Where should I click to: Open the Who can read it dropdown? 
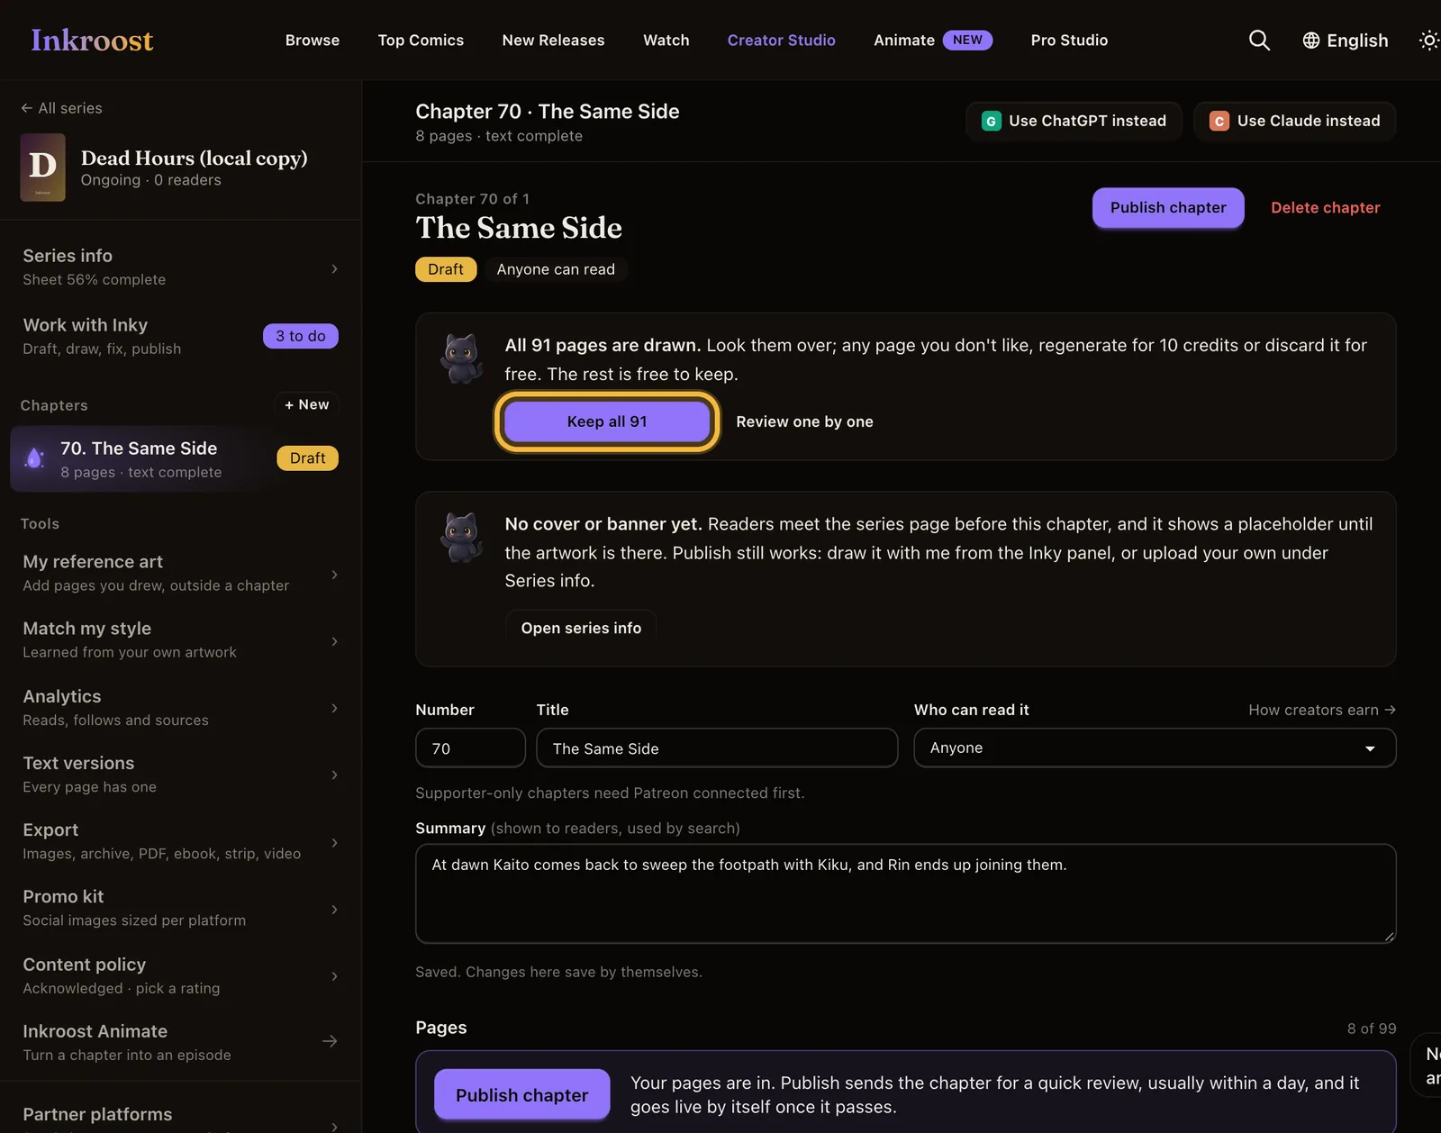pyautogui.click(x=1155, y=748)
